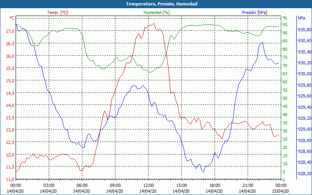Click the '17,0' temperature axis value
Image resolution: width=312 pixels, height=195 pixels.
pos(11,31)
